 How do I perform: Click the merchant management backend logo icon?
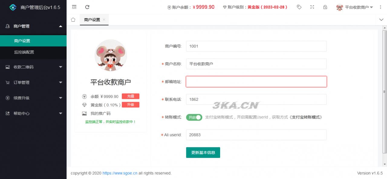click(x=12, y=7)
